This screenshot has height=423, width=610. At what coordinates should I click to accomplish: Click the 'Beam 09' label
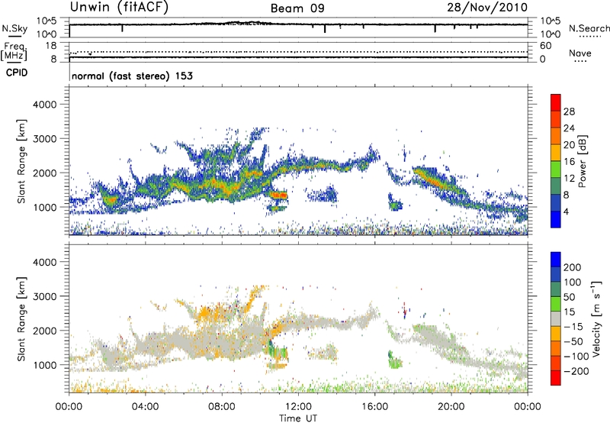pos(297,8)
